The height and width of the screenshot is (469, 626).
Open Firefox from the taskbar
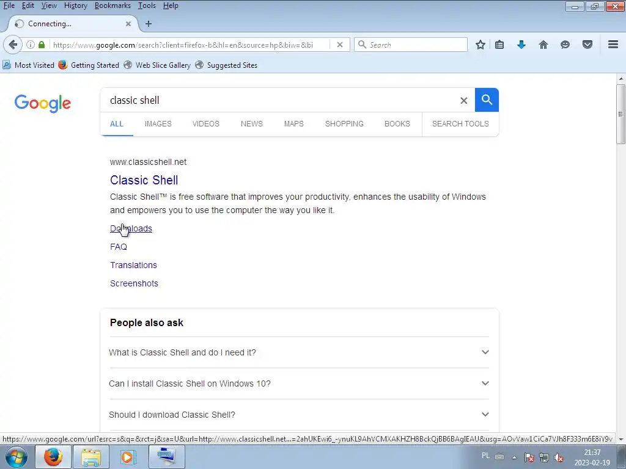click(53, 457)
